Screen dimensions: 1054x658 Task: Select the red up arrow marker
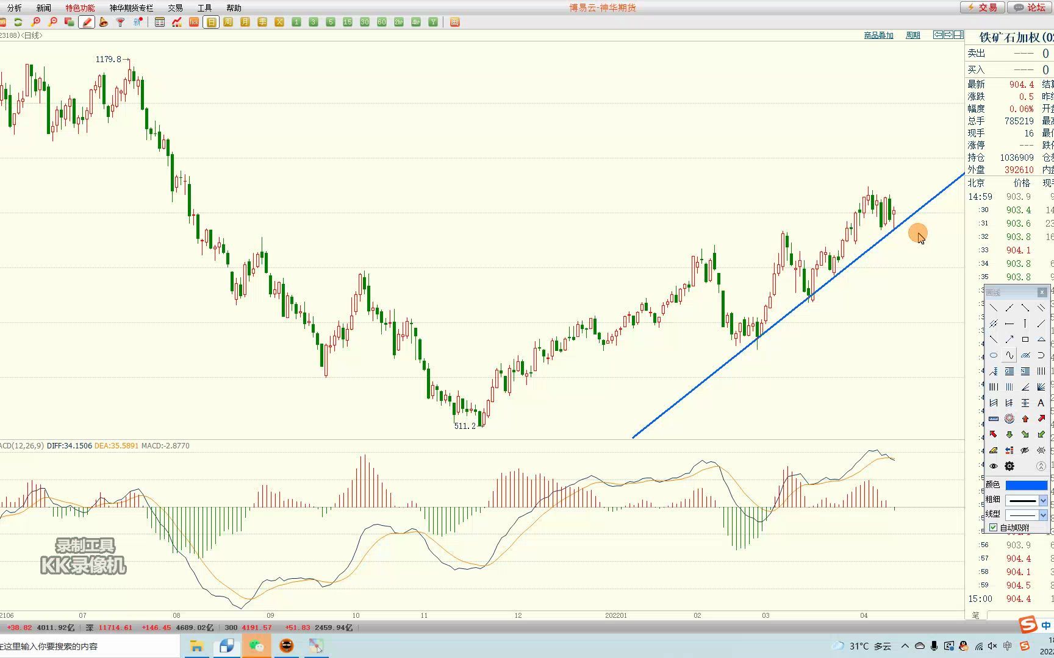[x=1025, y=419]
